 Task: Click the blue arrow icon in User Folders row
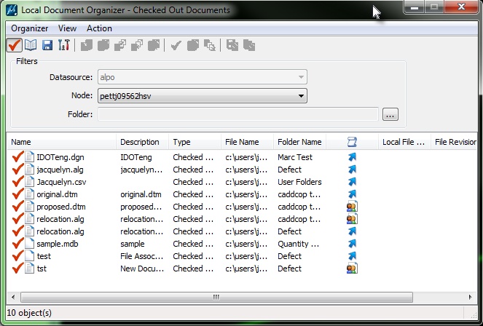pos(352,181)
